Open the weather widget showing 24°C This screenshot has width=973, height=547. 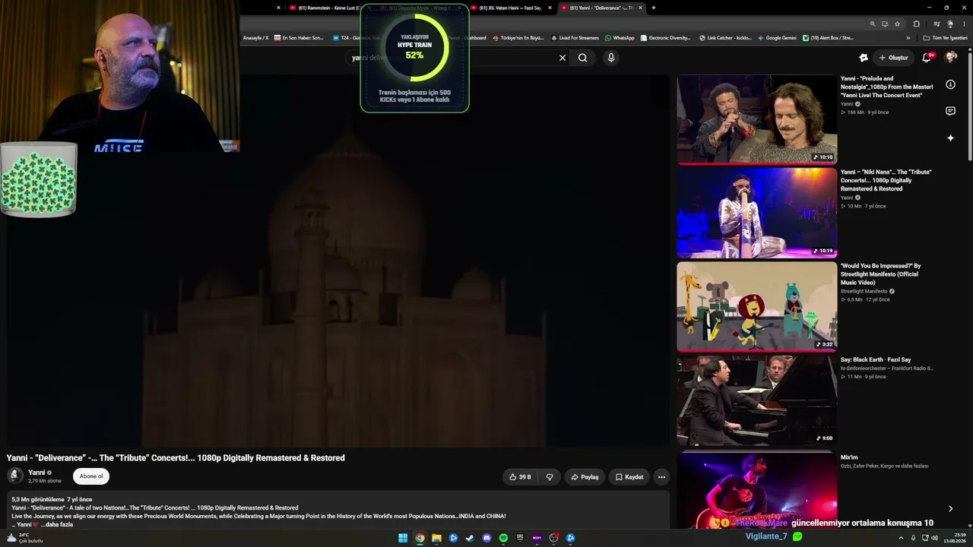tap(24, 538)
